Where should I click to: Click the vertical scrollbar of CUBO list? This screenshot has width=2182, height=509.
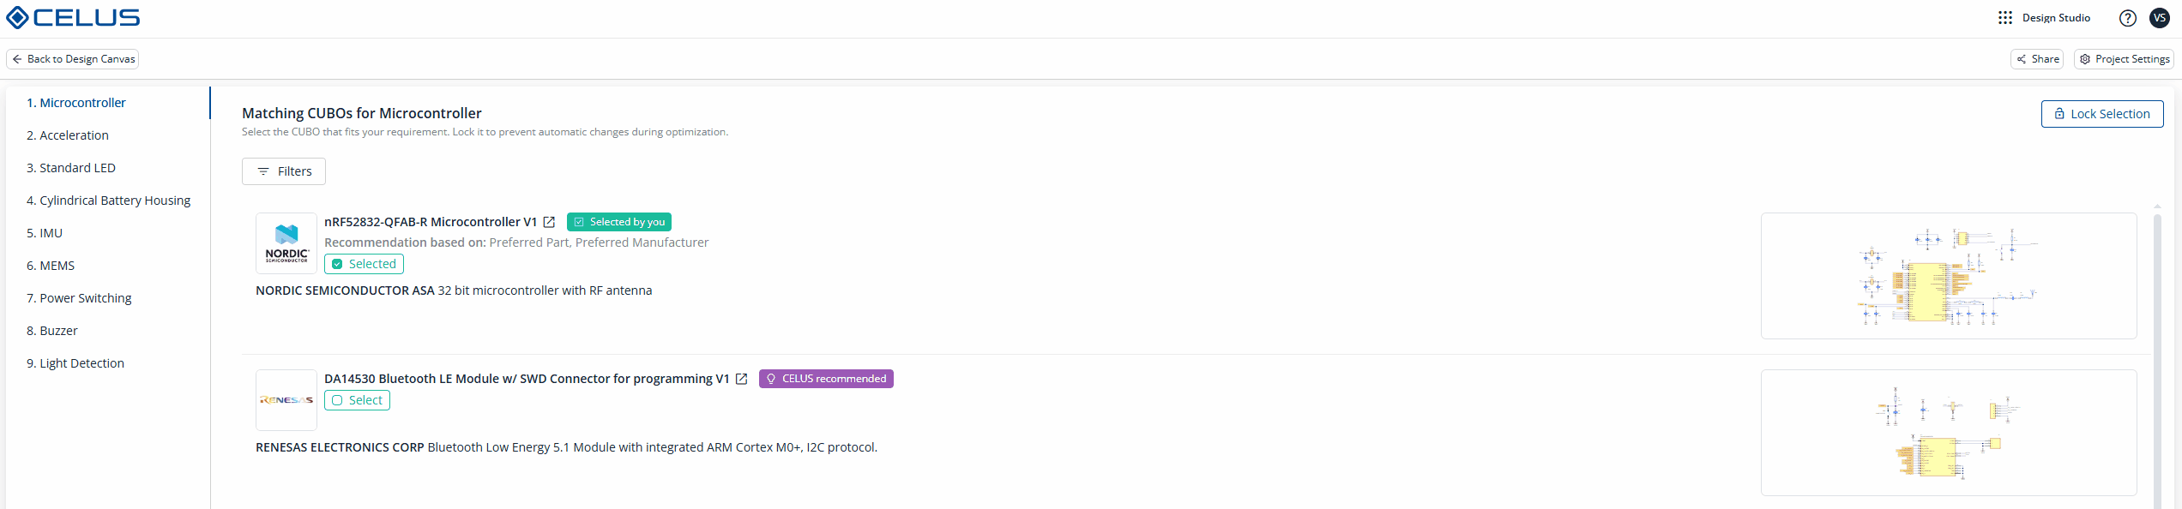2157,360
